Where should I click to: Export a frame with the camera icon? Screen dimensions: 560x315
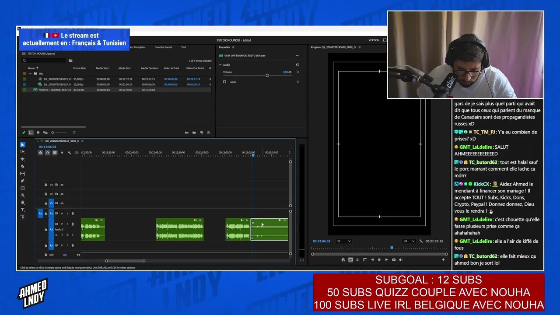click(394, 260)
